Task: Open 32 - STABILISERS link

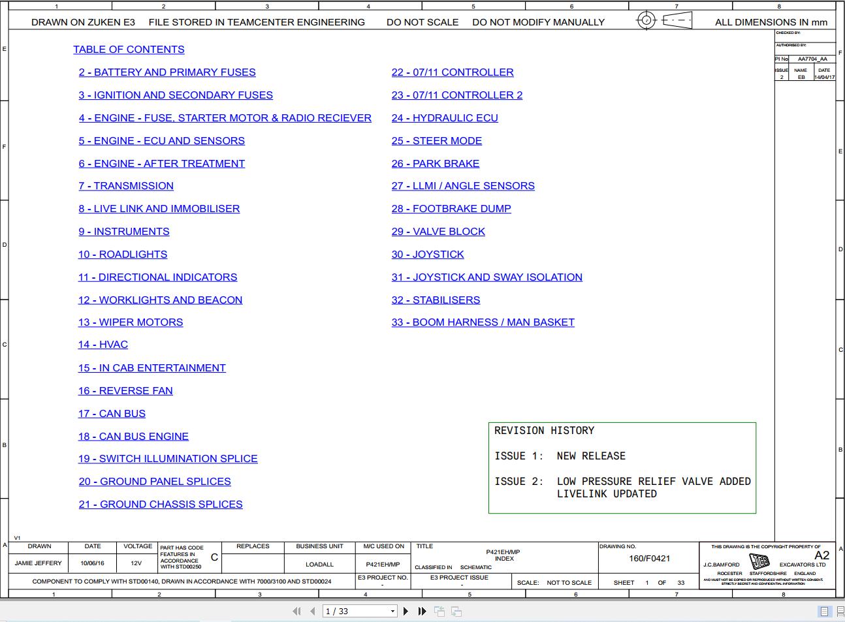Action: [x=436, y=300]
